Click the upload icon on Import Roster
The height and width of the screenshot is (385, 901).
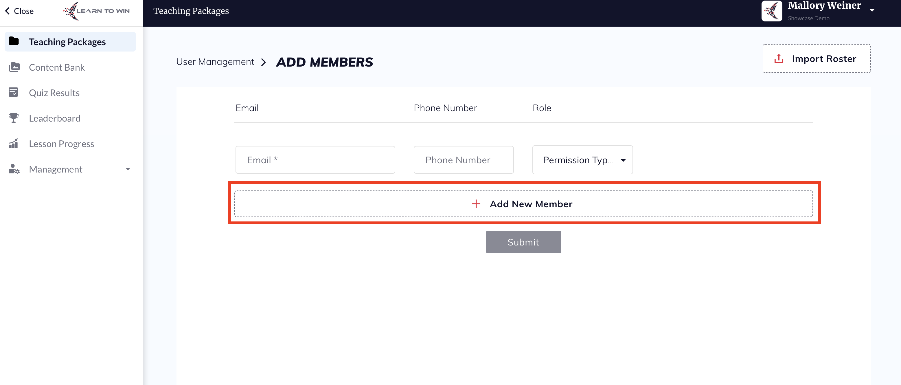(779, 58)
